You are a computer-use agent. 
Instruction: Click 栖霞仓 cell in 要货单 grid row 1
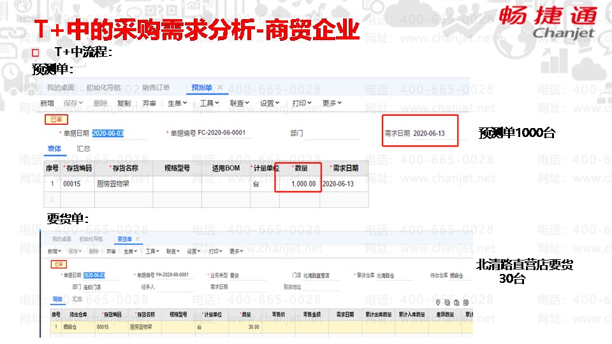click(78, 327)
